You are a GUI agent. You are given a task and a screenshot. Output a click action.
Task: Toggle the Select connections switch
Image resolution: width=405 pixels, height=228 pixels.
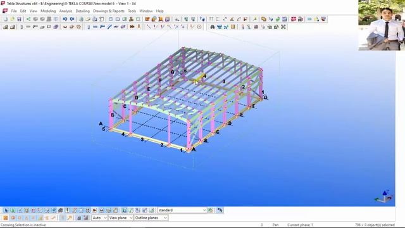(x=13, y=210)
